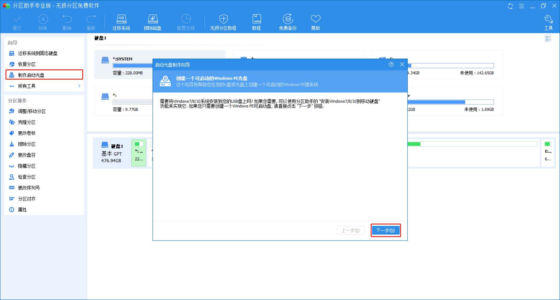Click the refresh icon in the title bar
This screenshot has height=300, width=560.
(x=510, y=6)
